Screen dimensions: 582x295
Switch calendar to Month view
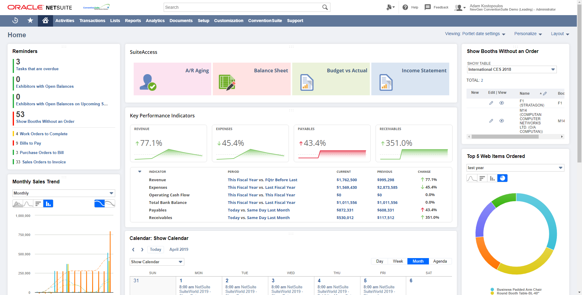click(x=418, y=261)
